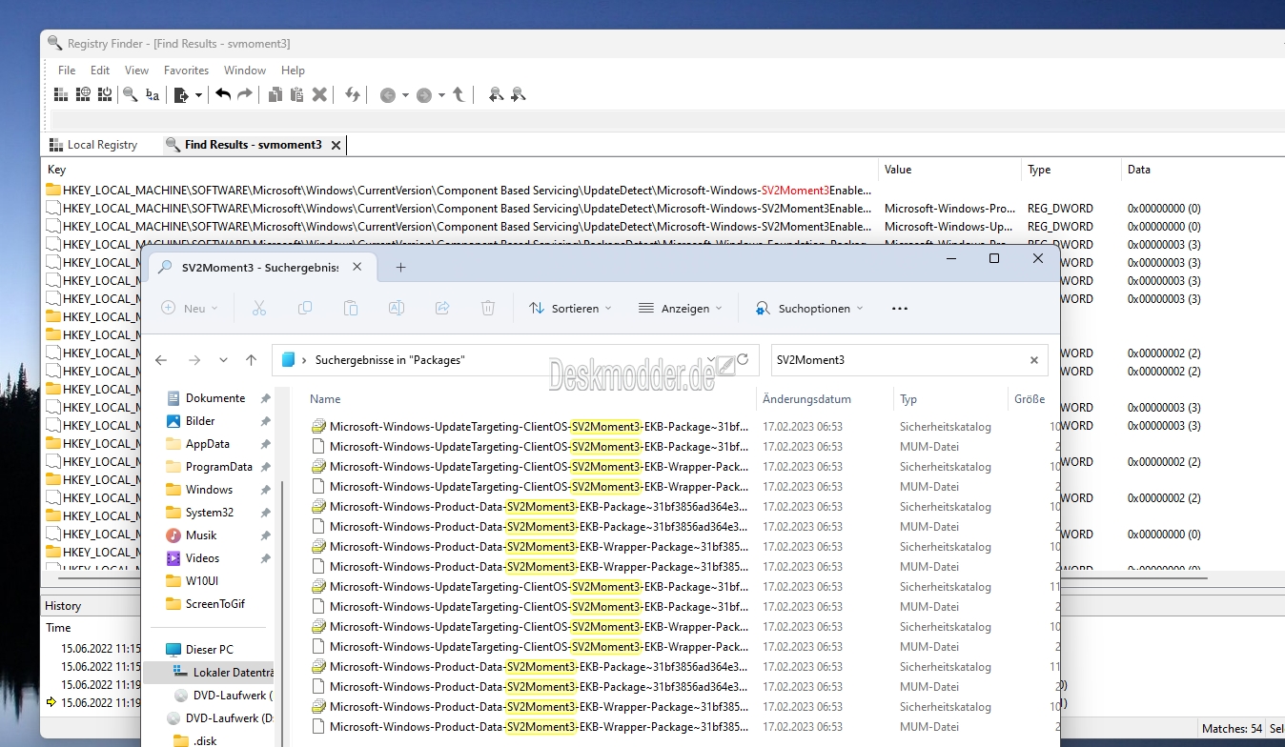The image size is (1285, 747).
Task: Jump to the previous search result in Registry Finder
Action: point(496,94)
